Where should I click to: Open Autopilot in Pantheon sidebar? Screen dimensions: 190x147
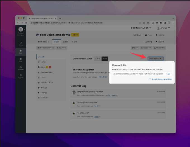point(21,68)
